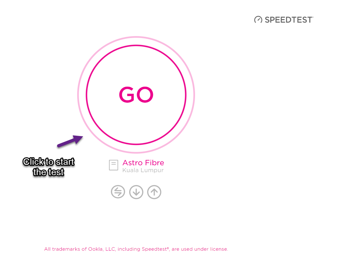Image resolution: width=362 pixels, height=262 pixels.
Task: Click the SPEEDTEST wordmark text
Action: pyautogui.click(x=289, y=20)
